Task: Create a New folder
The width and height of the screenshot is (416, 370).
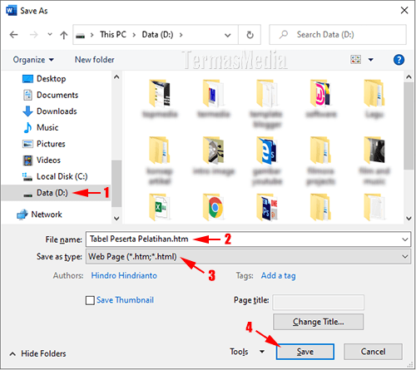Action: [x=95, y=60]
